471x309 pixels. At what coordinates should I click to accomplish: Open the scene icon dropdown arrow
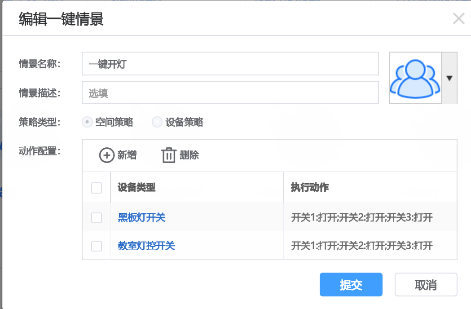coord(449,78)
